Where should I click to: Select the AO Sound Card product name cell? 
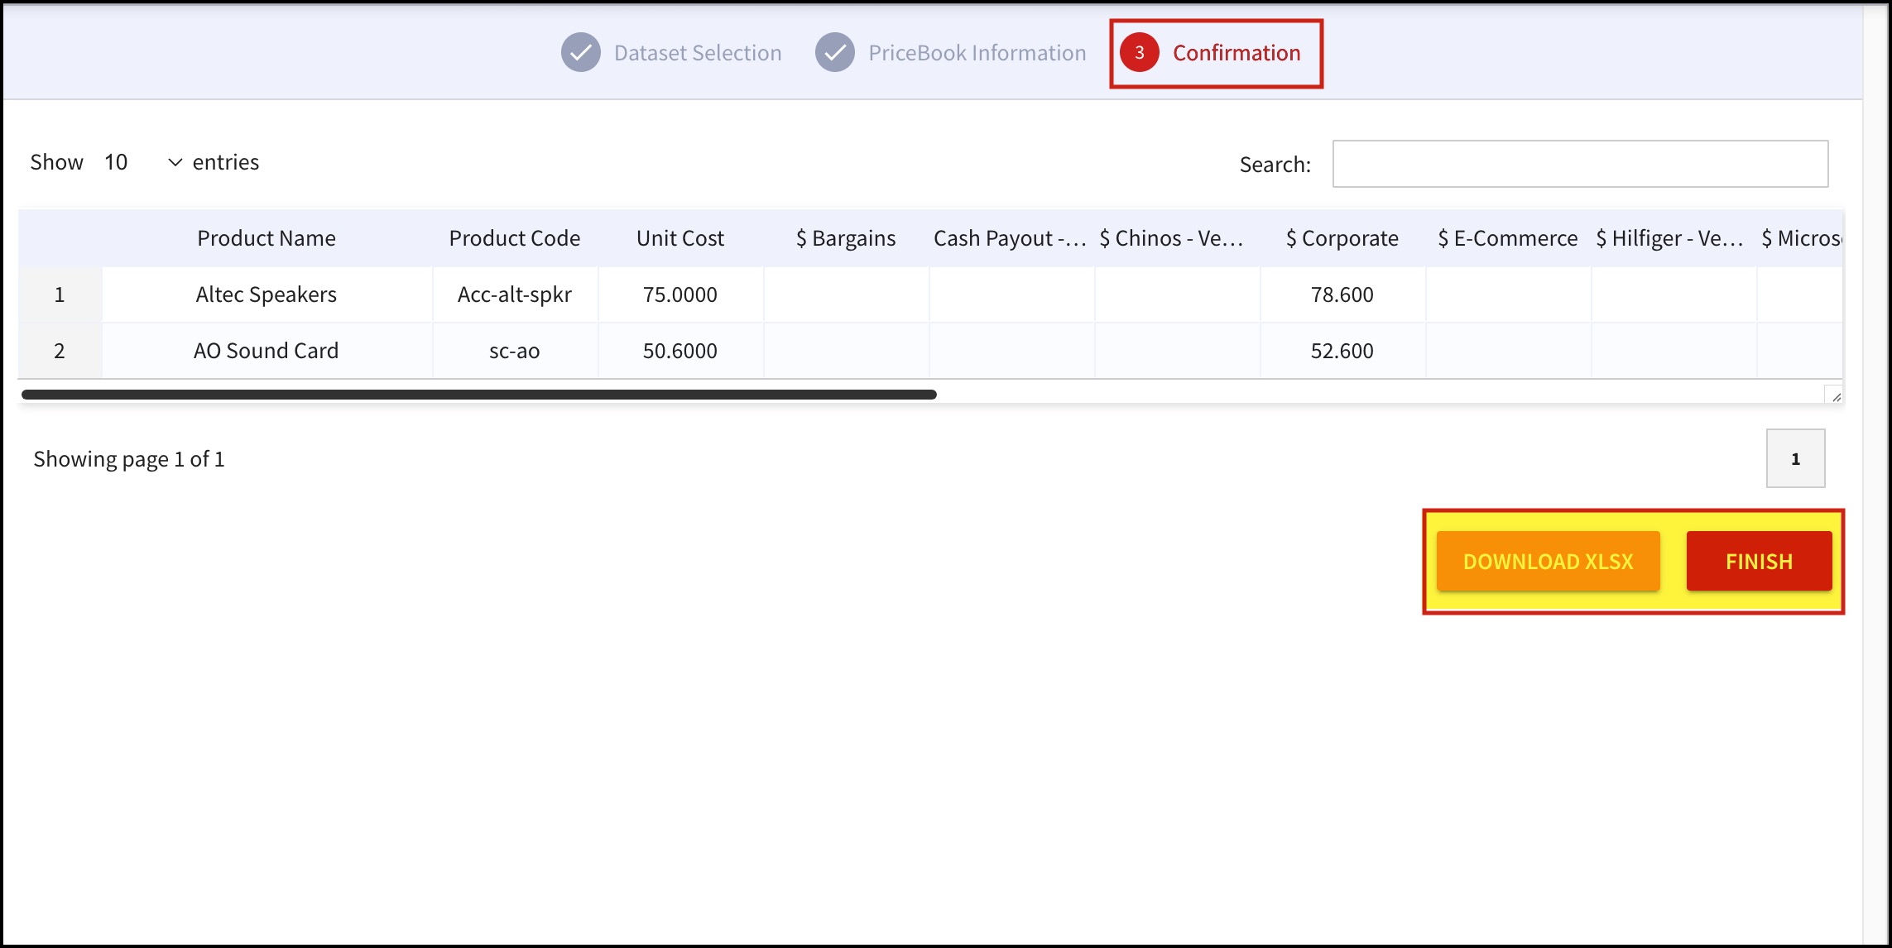[267, 351]
